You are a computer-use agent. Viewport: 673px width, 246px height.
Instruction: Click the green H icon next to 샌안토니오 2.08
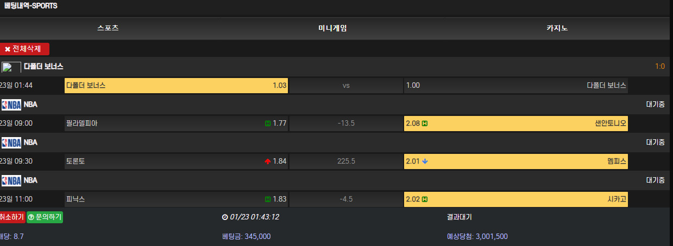click(x=425, y=124)
